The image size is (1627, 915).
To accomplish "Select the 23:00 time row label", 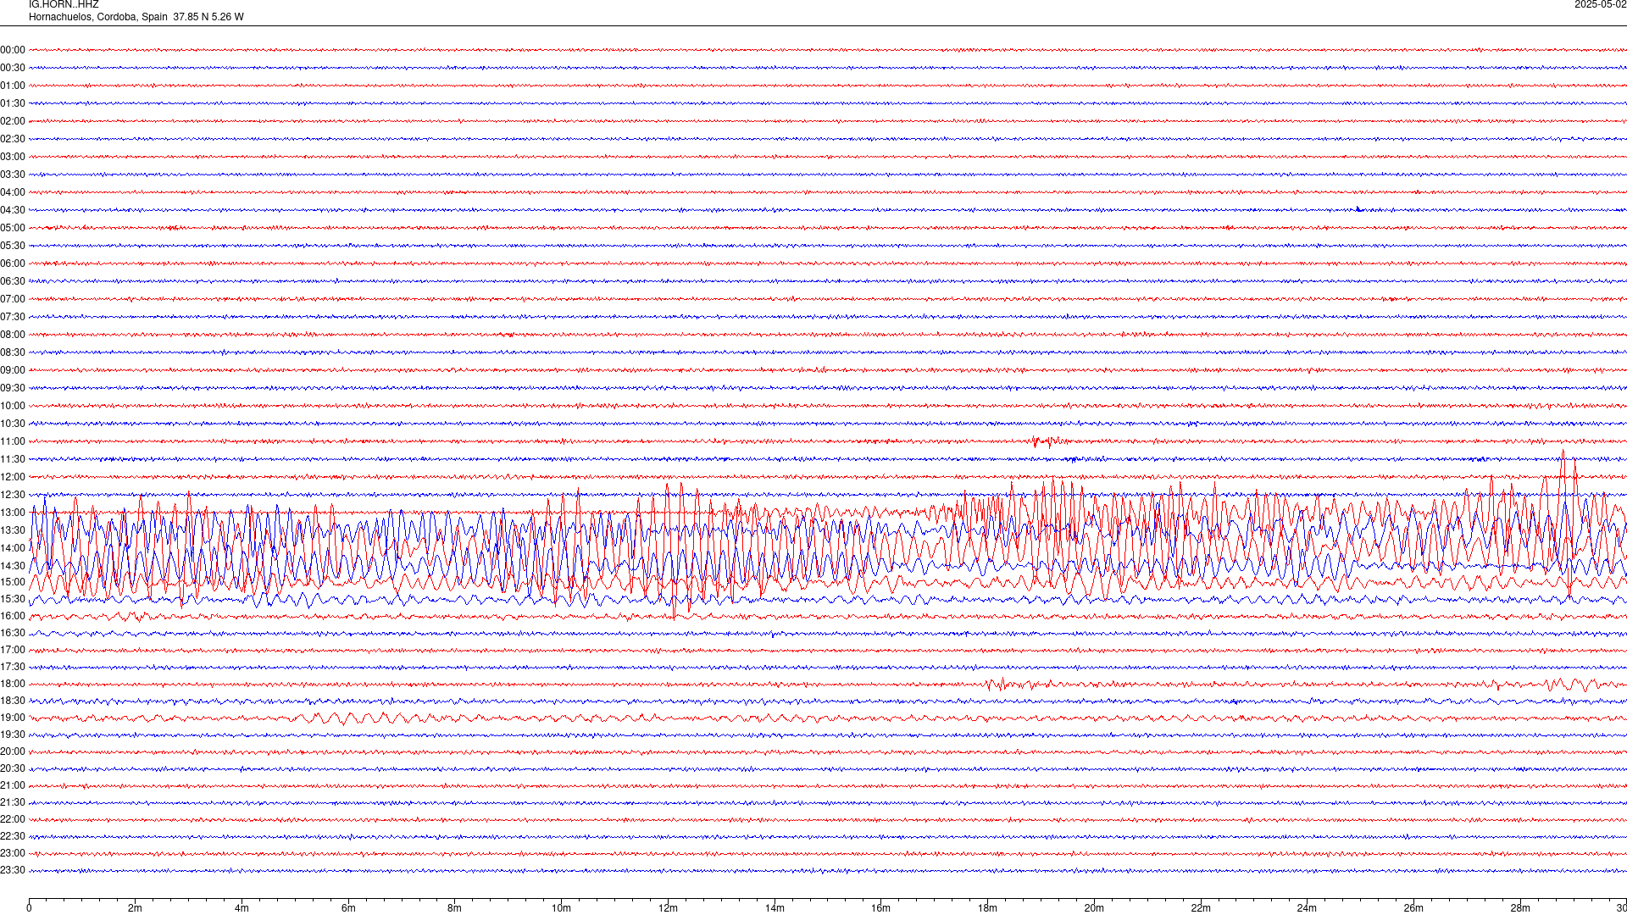I will tap(13, 853).
